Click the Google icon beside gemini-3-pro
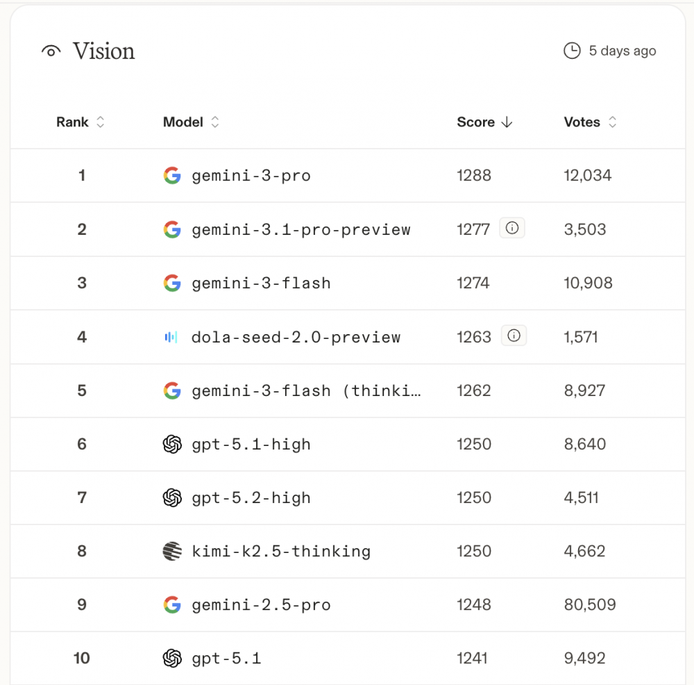 pyautogui.click(x=172, y=176)
